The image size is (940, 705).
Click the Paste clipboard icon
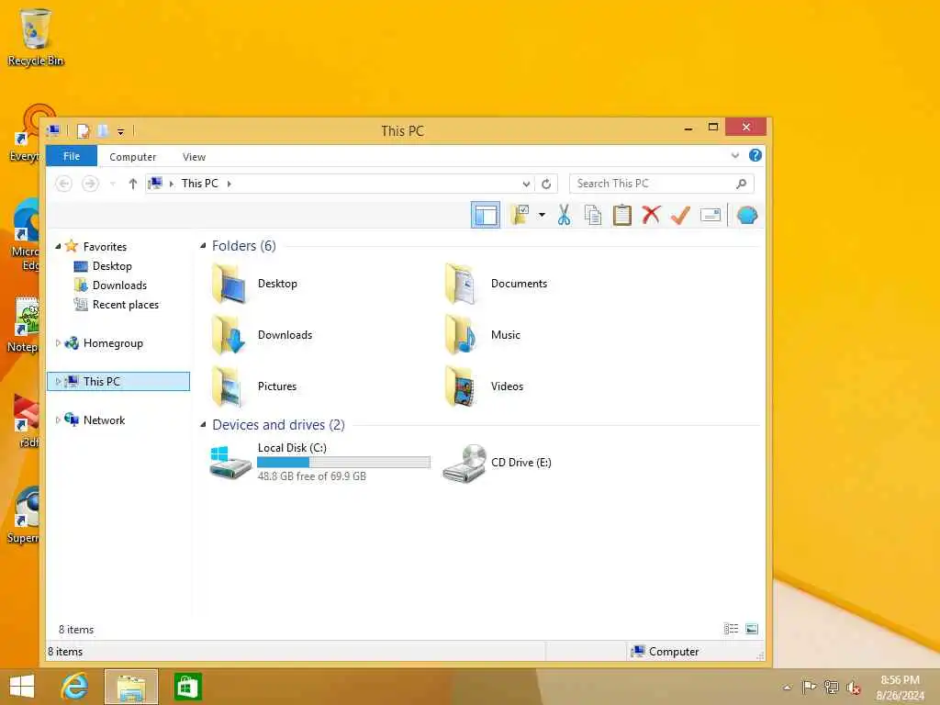(x=621, y=215)
